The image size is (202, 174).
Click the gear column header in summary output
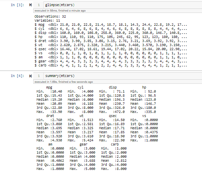[x=83, y=144]
